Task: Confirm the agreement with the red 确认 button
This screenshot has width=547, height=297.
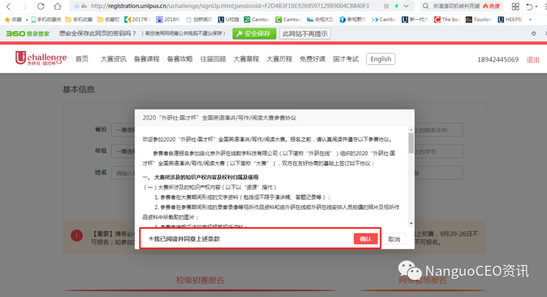Action: pos(365,239)
